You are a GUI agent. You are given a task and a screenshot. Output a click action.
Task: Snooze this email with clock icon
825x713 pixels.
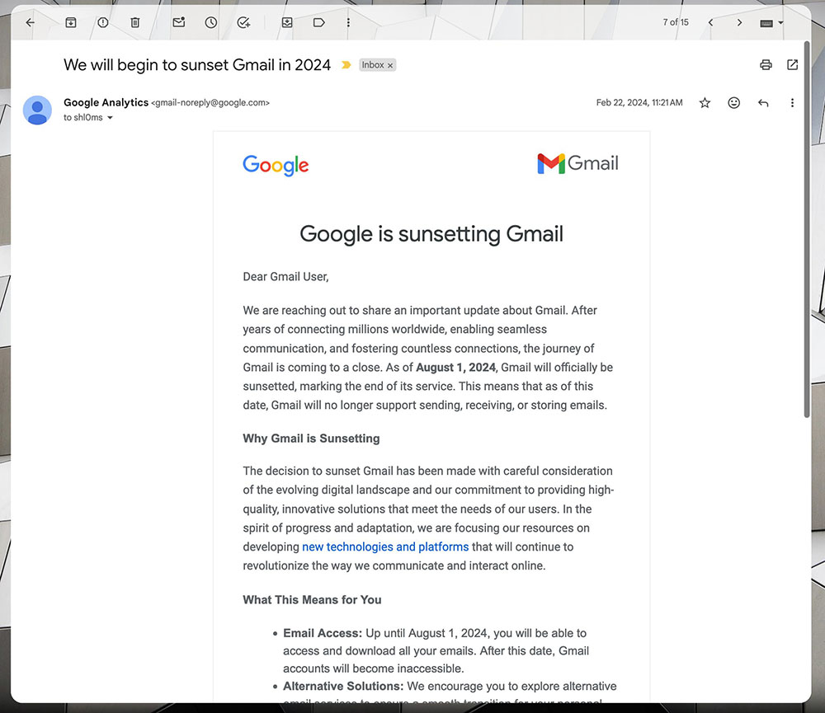point(211,22)
